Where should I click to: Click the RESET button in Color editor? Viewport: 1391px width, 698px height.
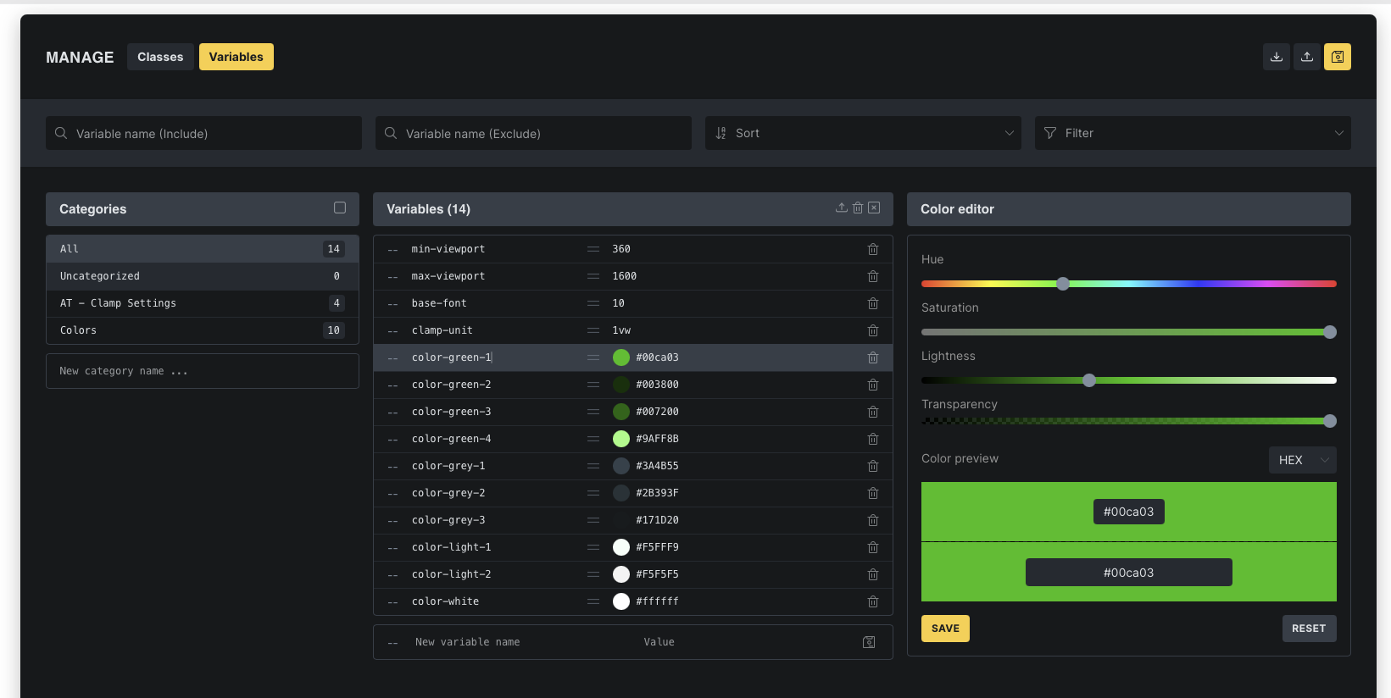point(1309,629)
